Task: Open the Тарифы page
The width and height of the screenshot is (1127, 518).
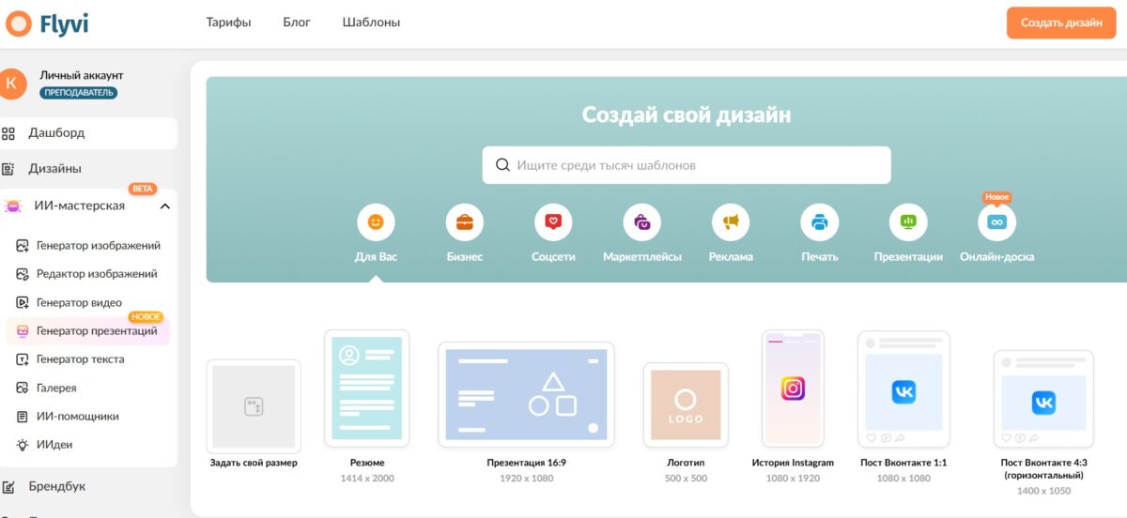Action: [x=228, y=23]
